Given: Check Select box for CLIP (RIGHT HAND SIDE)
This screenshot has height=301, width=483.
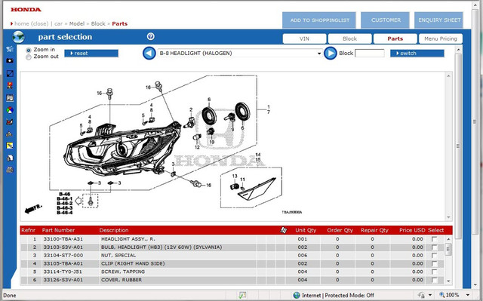Looking at the screenshot, I should tap(434, 264).
